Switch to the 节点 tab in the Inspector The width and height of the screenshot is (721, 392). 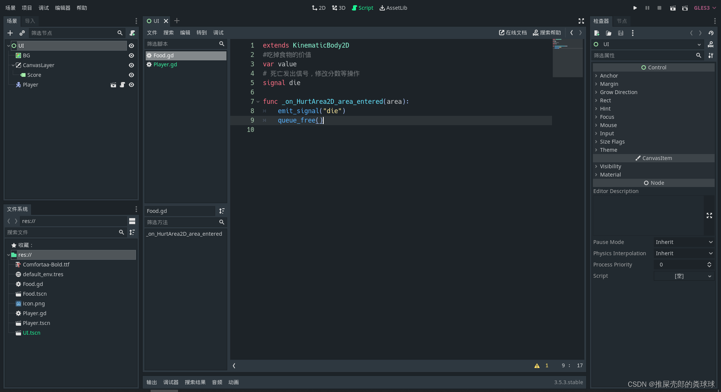[621, 21]
